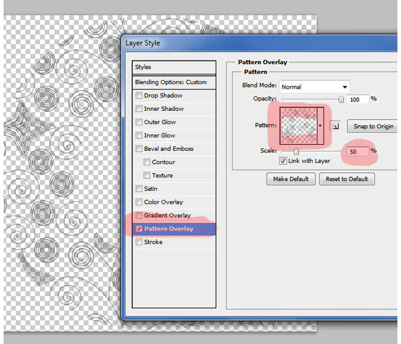Select the Drop Shadow effect label

tap(163, 96)
